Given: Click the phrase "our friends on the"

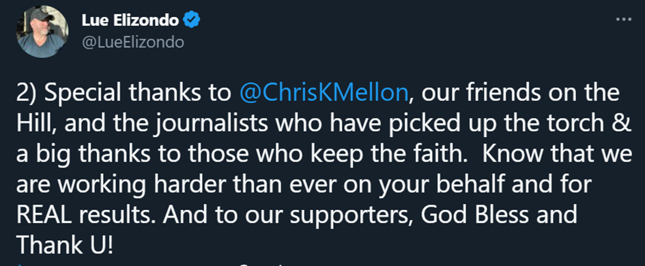Looking at the screenshot, I should pos(521,94).
